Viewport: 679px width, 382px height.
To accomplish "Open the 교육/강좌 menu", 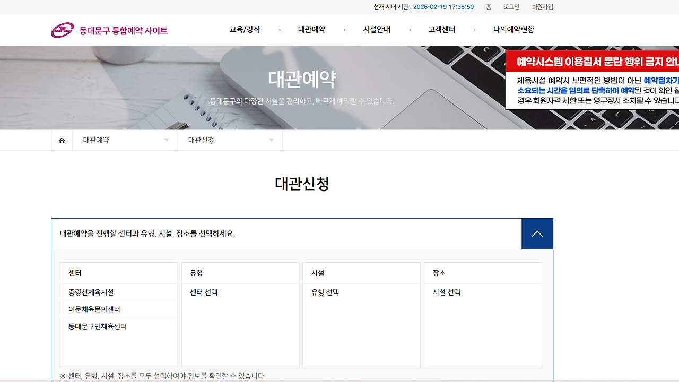I will (245, 30).
